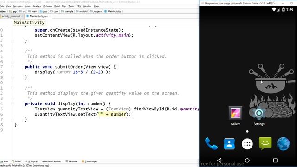
Task: Open the Run menu
Action: point(64,6)
